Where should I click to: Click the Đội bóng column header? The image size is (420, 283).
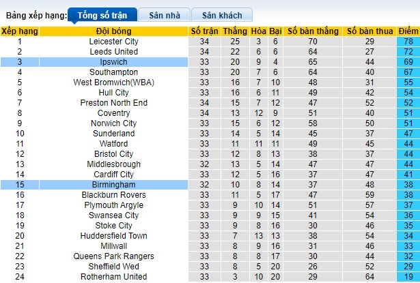point(113,31)
